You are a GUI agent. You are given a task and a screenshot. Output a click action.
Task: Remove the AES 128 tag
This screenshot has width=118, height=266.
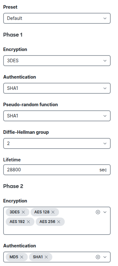click(x=53, y=212)
